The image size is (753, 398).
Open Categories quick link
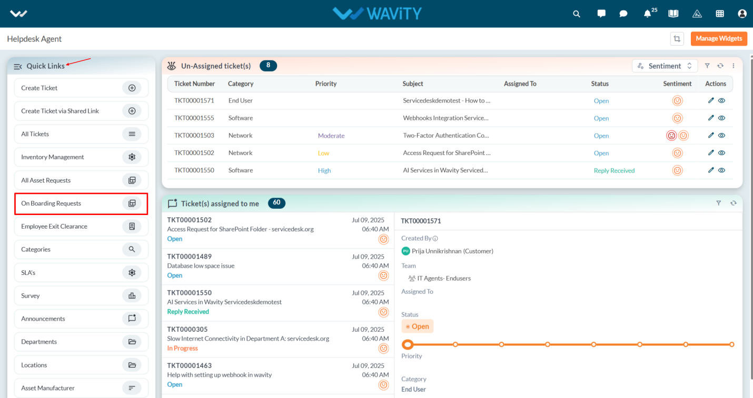coord(81,250)
